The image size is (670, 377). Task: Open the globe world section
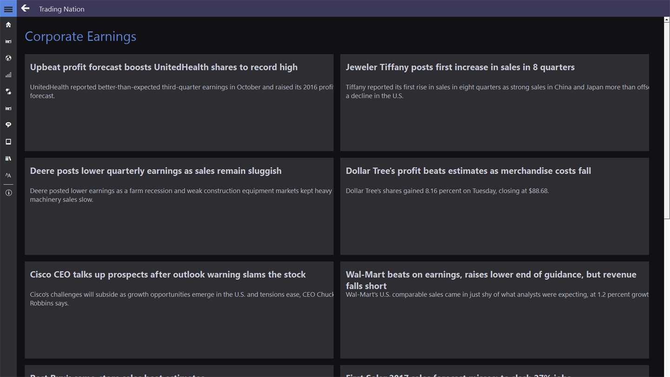[x=8, y=58]
